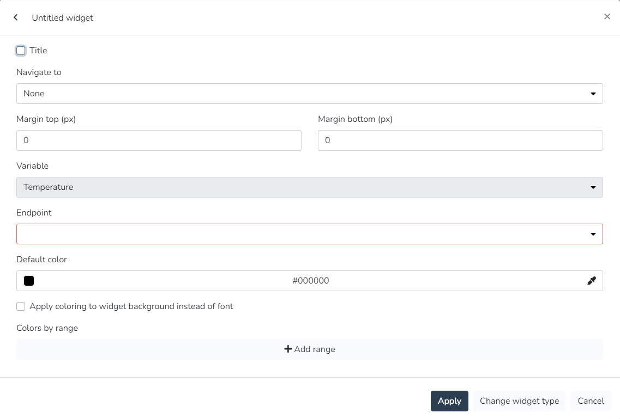Viewport: 620px width, 419px height.
Task: Click the Navigate to dropdown caret
Action: (x=593, y=94)
